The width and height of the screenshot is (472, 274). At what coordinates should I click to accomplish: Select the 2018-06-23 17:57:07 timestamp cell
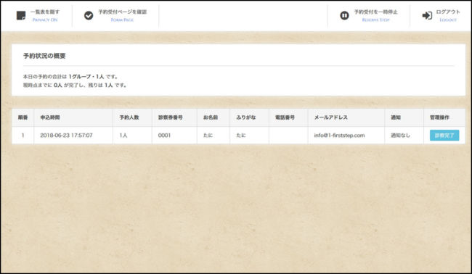[x=66, y=136]
